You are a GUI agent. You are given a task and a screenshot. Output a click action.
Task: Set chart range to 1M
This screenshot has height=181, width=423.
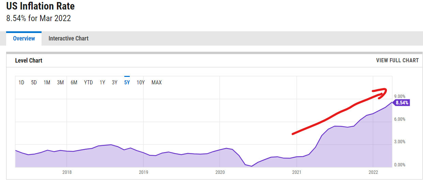click(x=47, y=82)
